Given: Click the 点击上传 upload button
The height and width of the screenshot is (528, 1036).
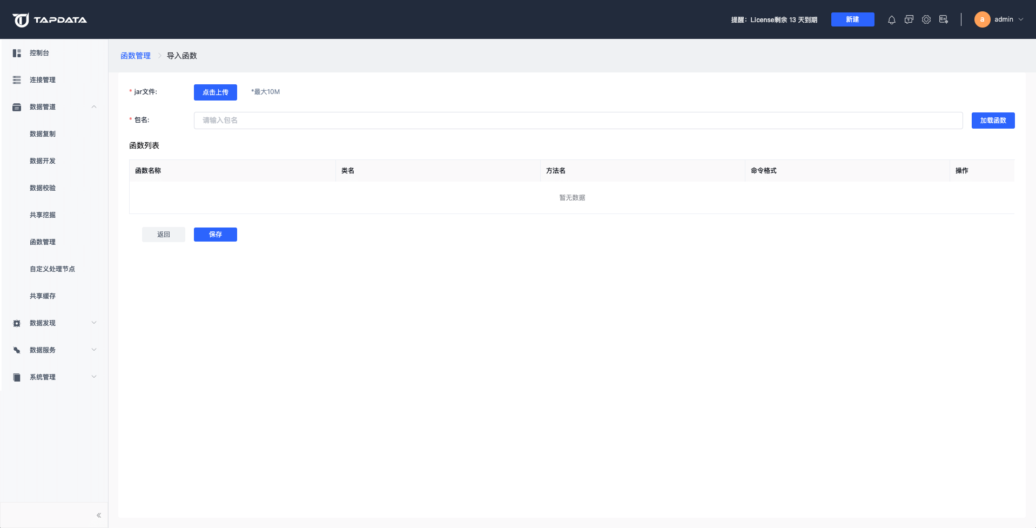Looking at the screenshot, I should (x=215, y=92).
